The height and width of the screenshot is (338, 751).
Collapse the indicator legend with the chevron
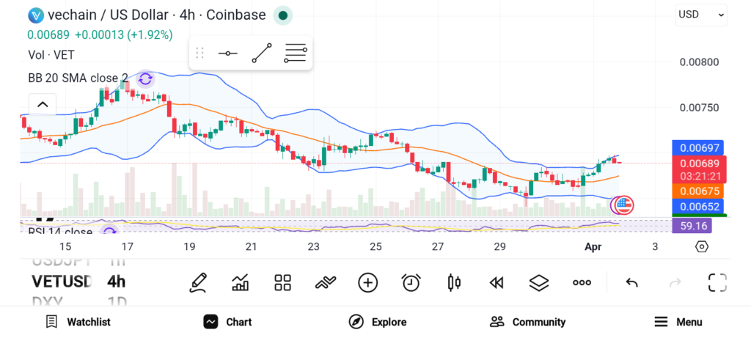[43, 104]
